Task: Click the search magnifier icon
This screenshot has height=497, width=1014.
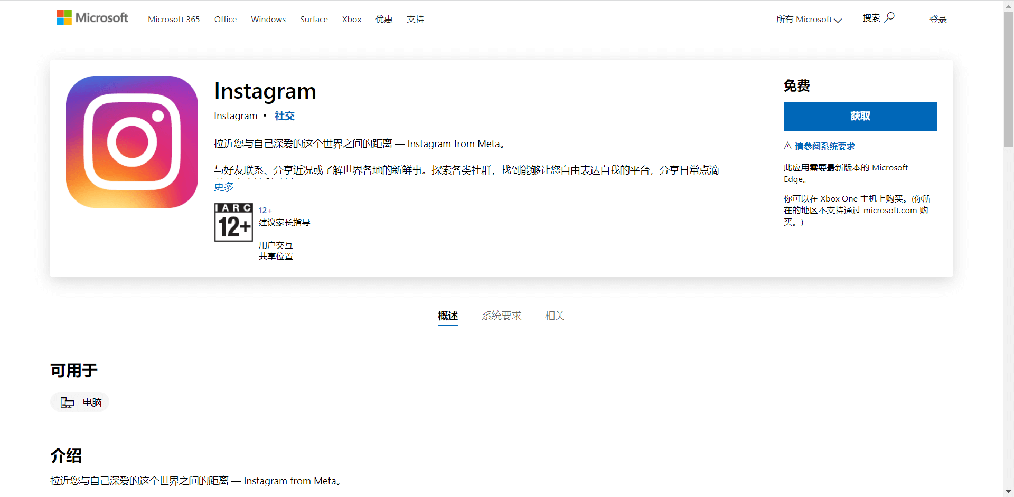Action: [x=889, y=17]
